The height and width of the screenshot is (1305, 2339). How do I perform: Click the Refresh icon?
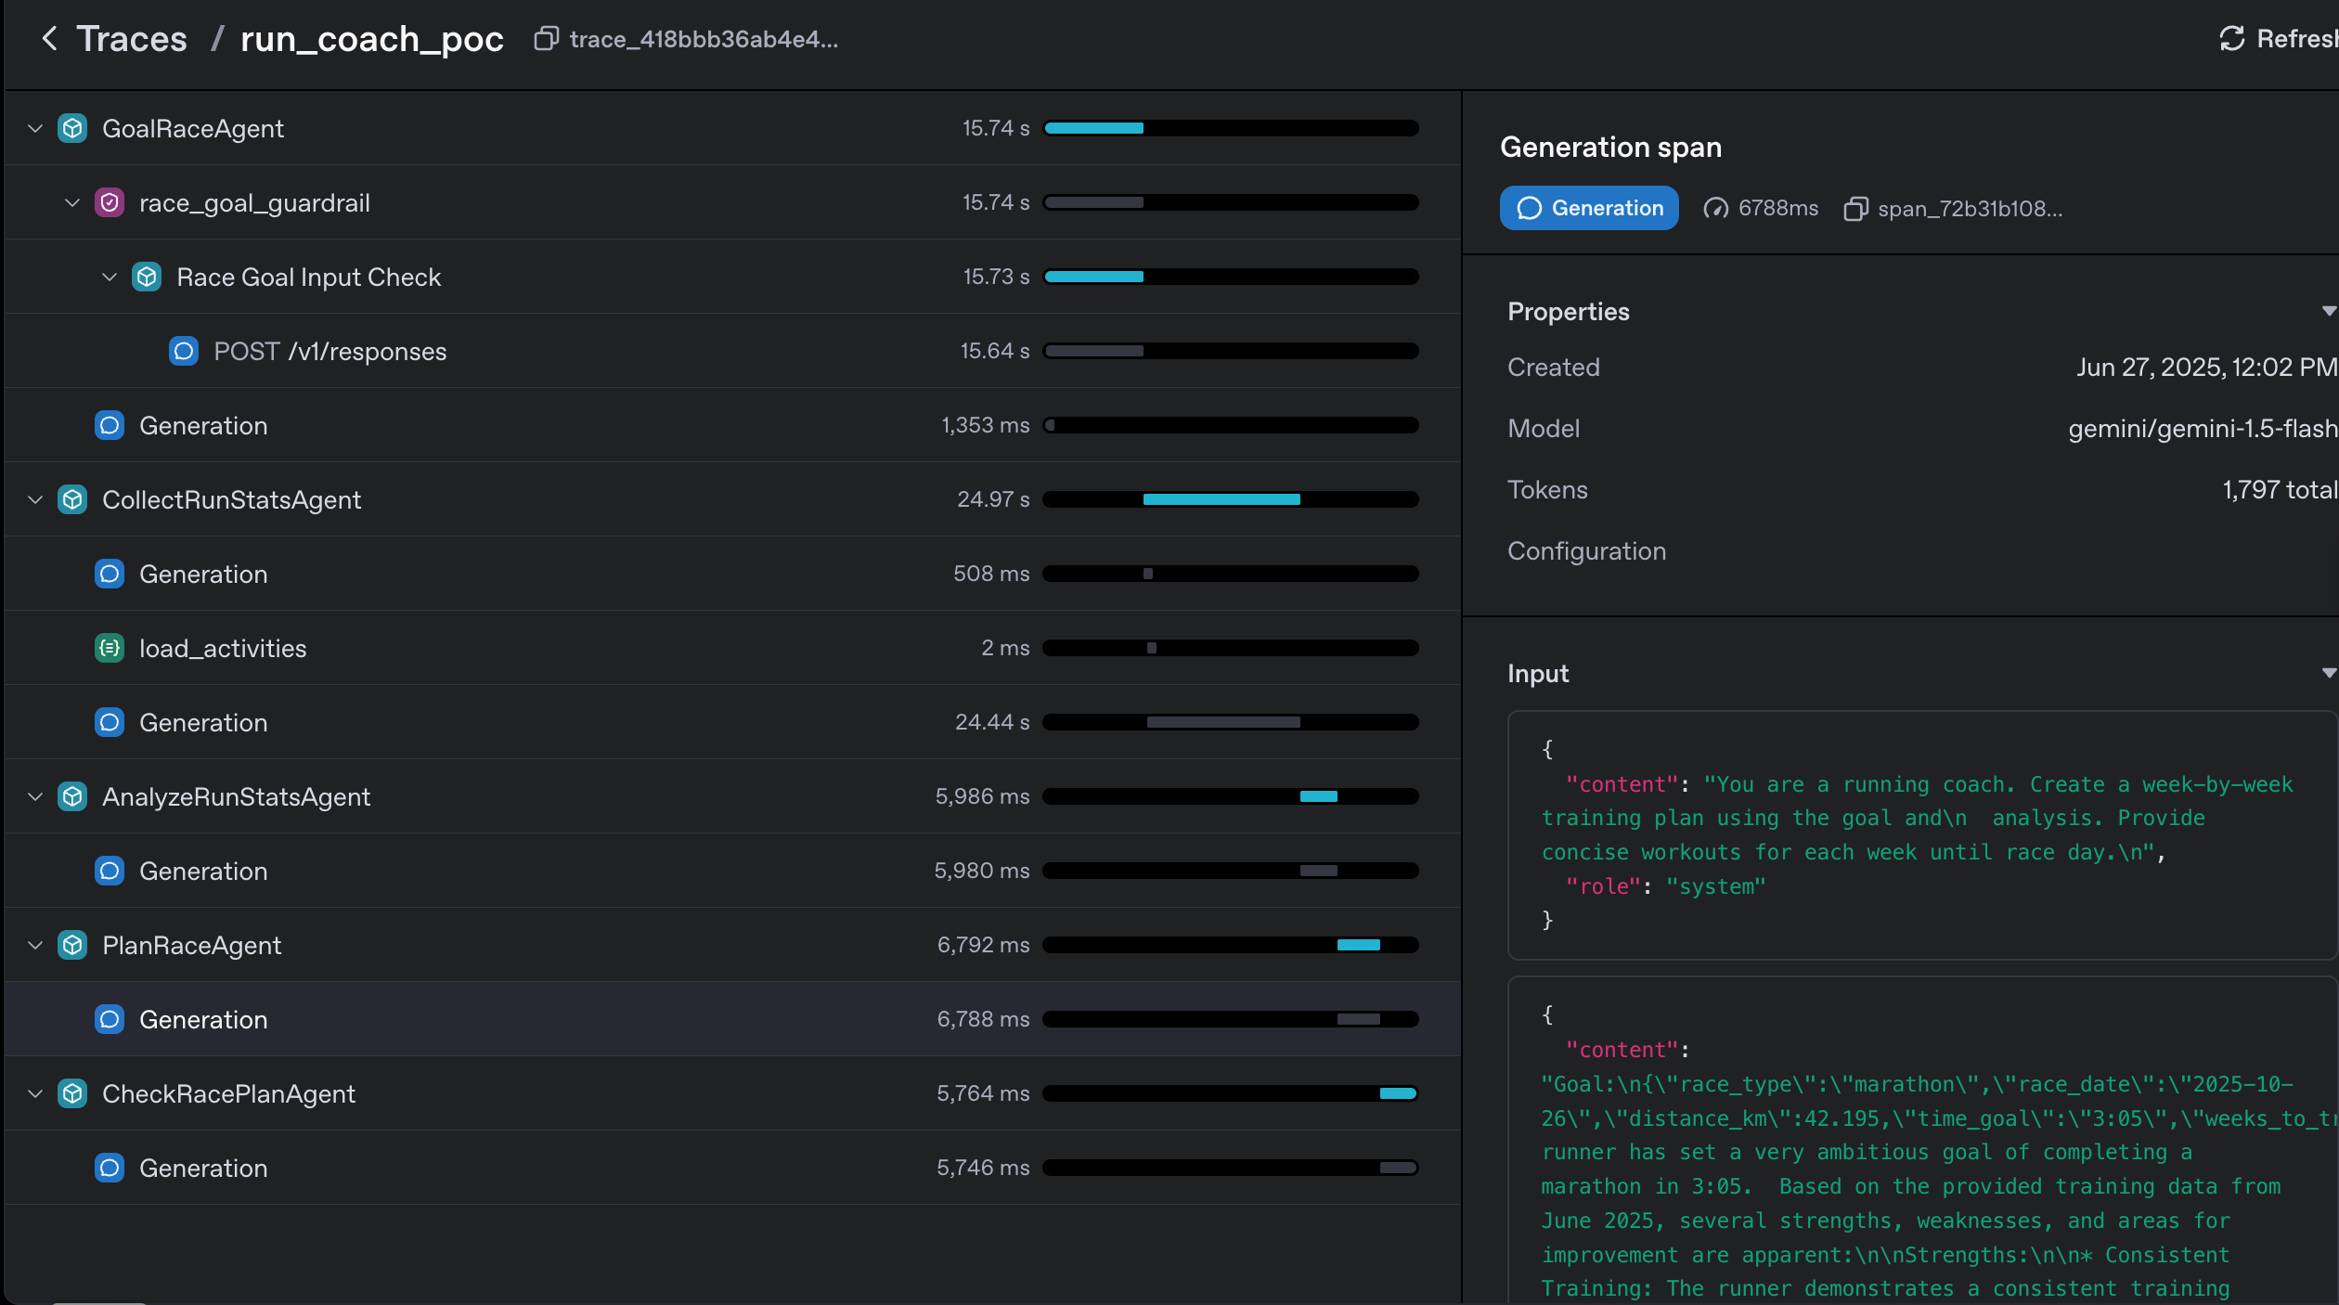coord(2231,39)
